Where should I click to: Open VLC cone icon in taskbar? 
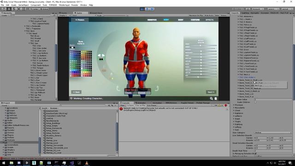tap(87, 163)
